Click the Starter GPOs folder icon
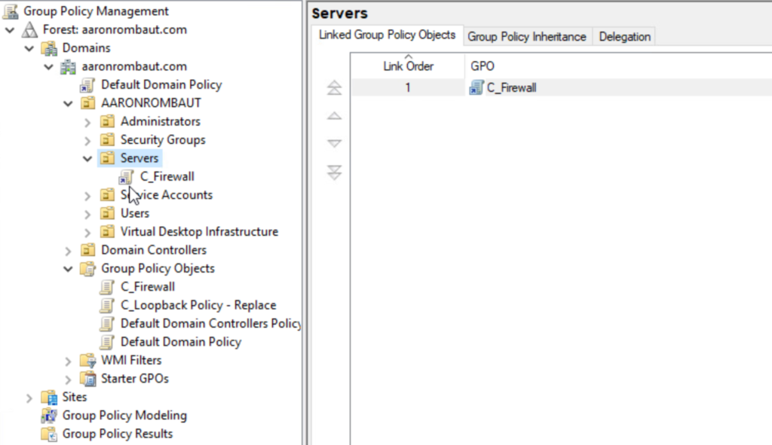 88,379
